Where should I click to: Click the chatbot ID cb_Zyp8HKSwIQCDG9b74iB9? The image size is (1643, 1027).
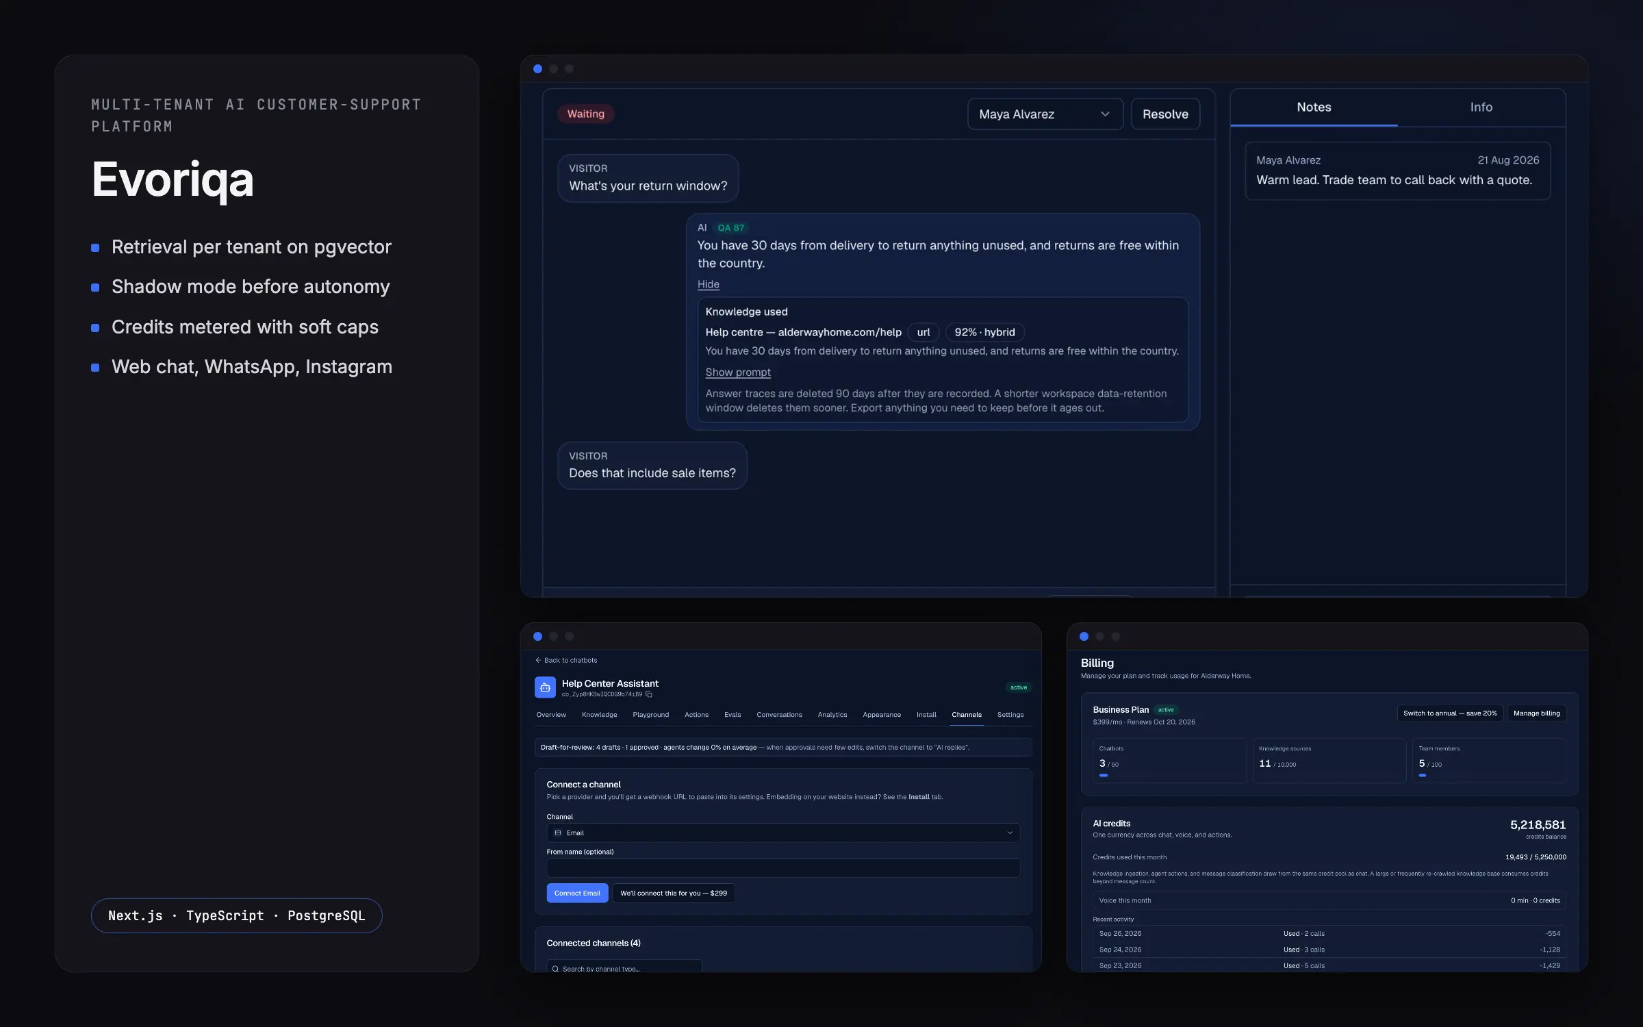click(602, 694)
